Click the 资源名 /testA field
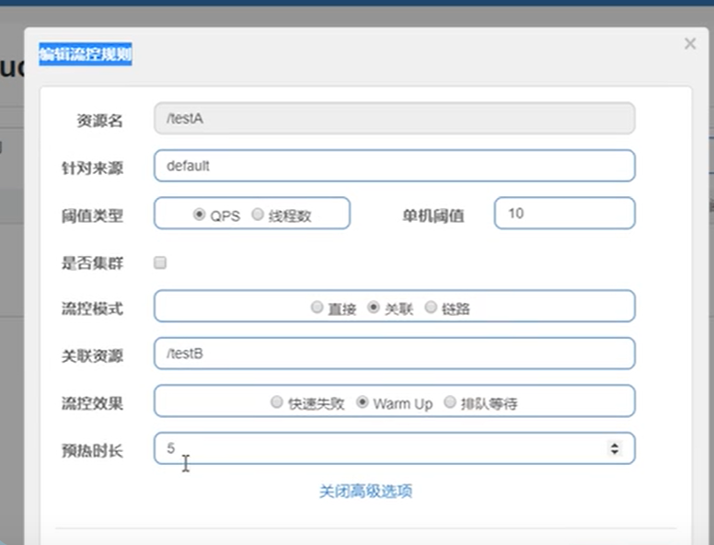This screenshot has width=714, height=545. pos(395,119)
